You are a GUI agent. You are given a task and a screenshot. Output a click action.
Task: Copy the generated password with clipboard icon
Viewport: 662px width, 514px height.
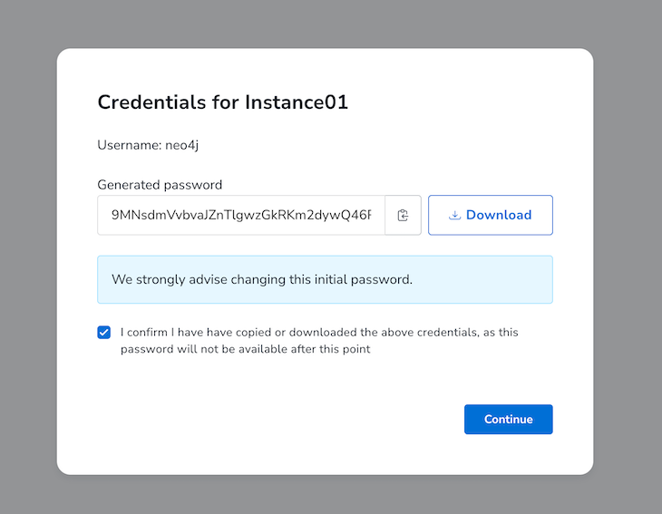coord(403,216)
